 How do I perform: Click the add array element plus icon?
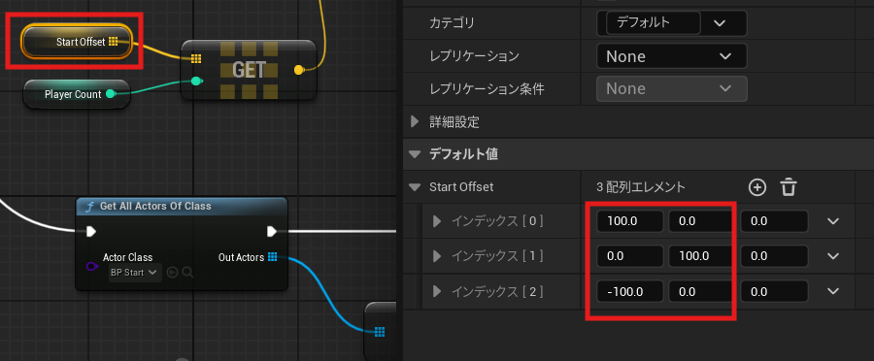[756, 187]
